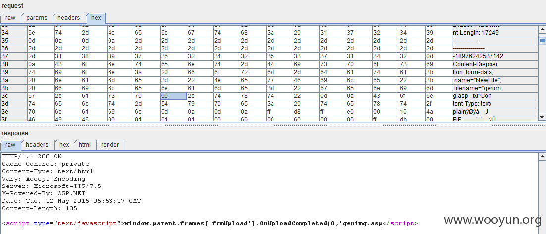
Task: Click the hex table scrollbar thumb
Action: (x=542, y=41)
